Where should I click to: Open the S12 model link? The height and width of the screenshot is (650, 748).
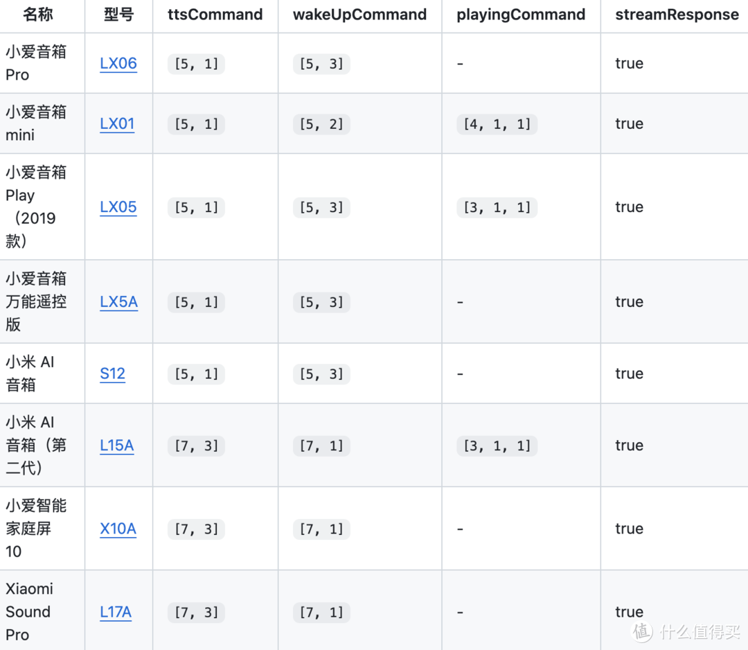pyautogui.click(x=112, y=374)
